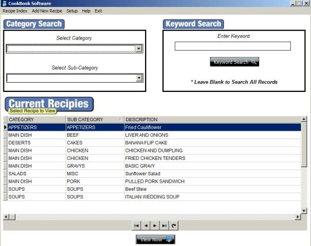
Task: Click horizontal scrollbar left arrow
Action: tap(6, 217)
